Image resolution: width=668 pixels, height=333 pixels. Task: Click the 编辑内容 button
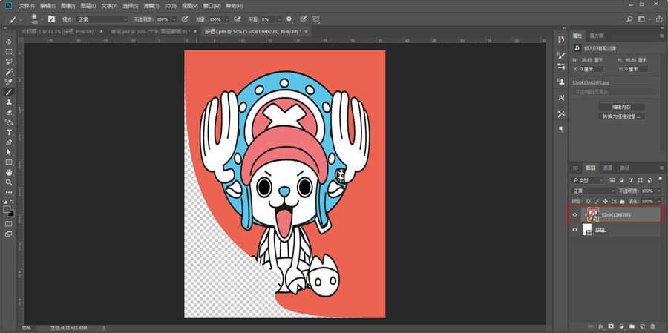[621, 107]
